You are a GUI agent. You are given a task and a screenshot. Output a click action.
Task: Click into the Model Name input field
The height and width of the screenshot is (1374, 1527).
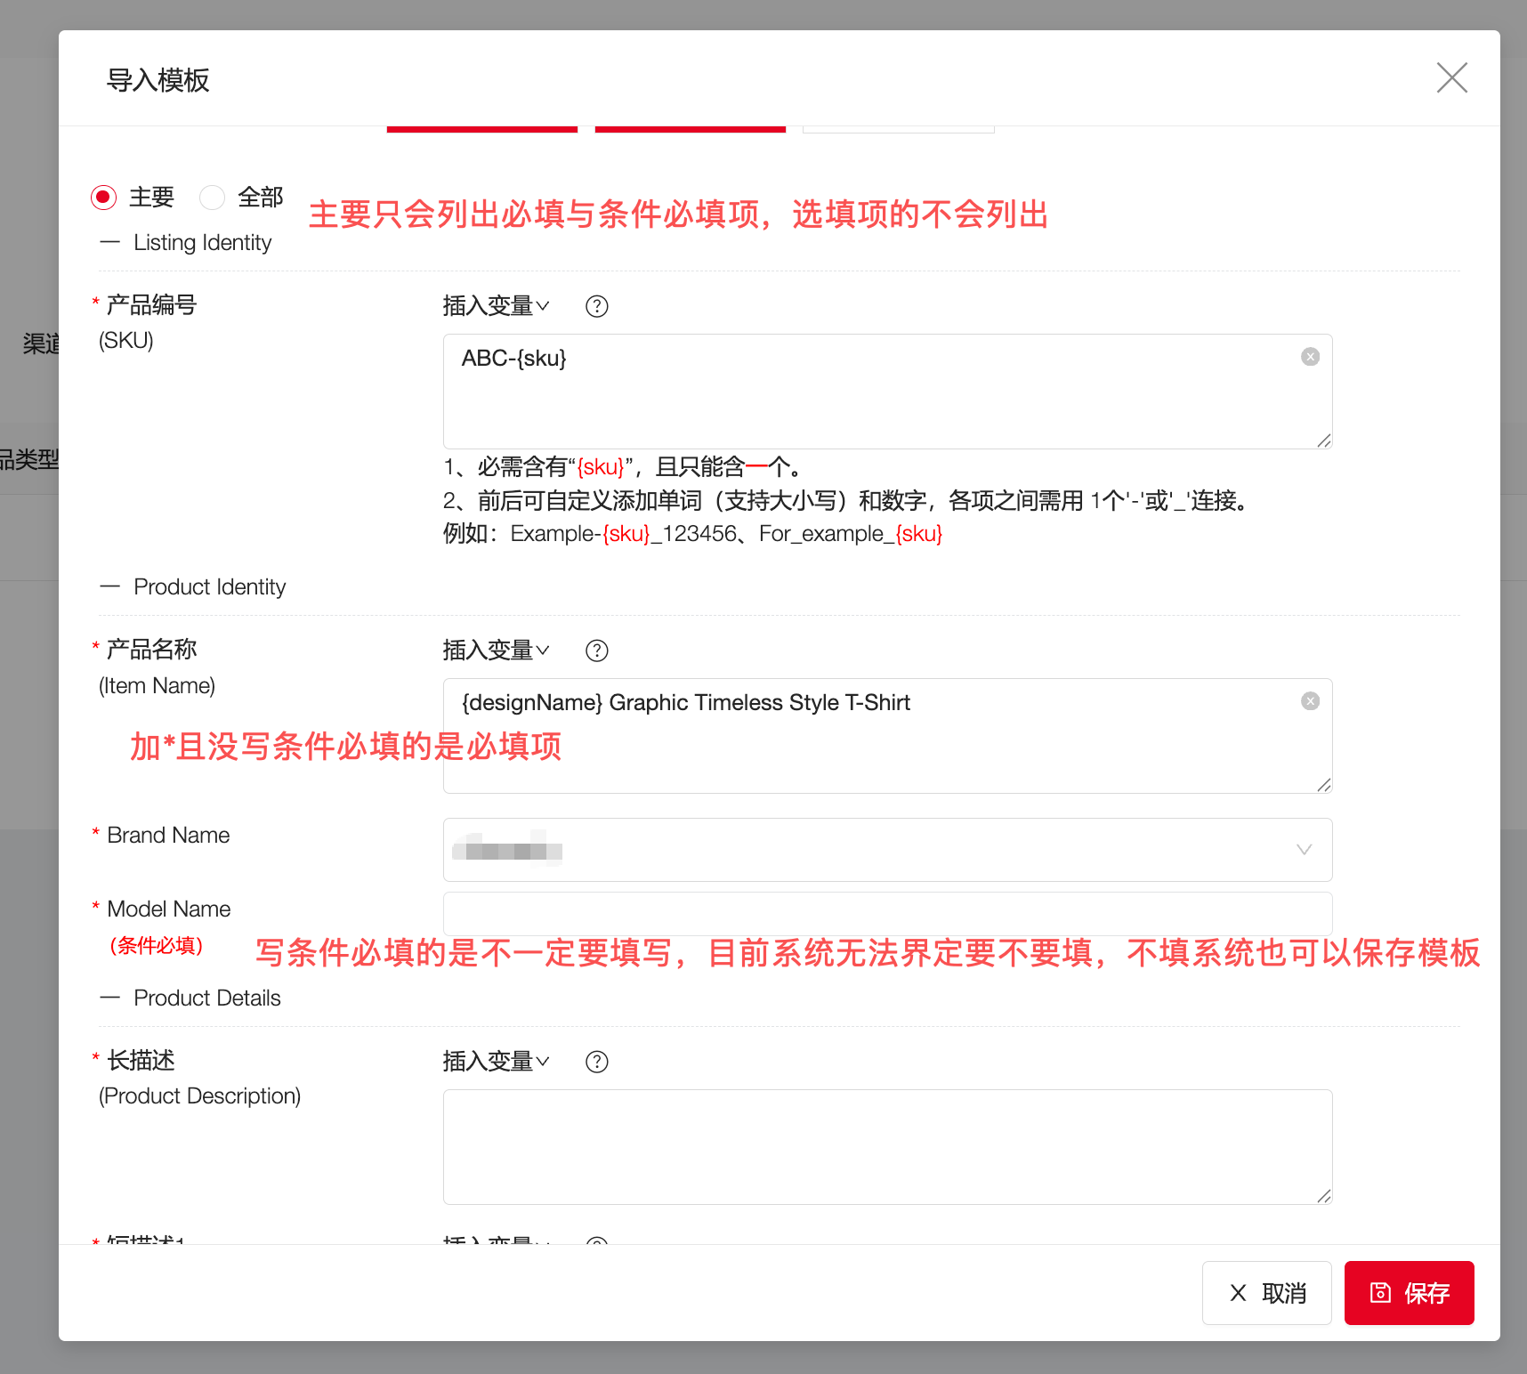[887, 913]
